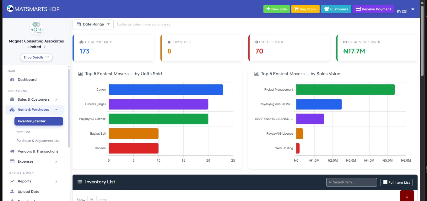This screenshot has height=201, width=427.
Task: Click the cart icon on Buy Stock
Action: click(x=296, y=9)
